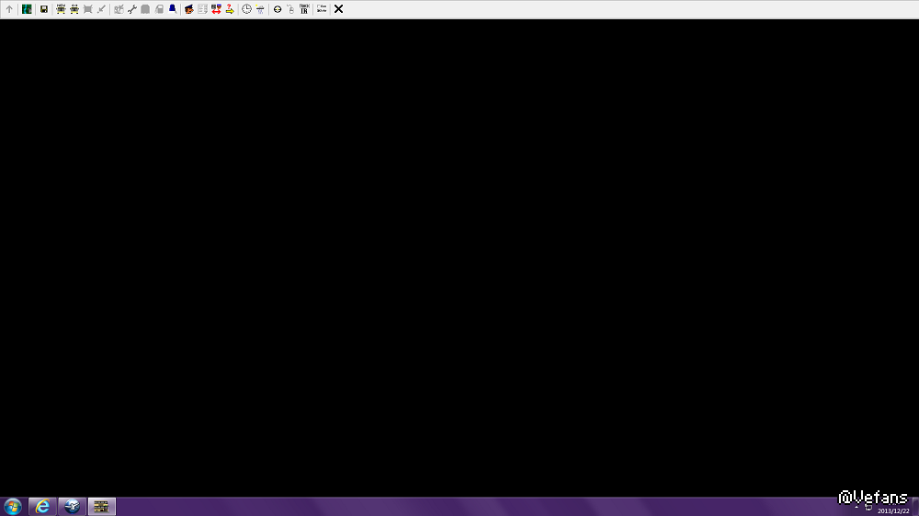919x516 pixels.
Task: Close using the black X toolbar icon
Action: (x=339, y=9)
